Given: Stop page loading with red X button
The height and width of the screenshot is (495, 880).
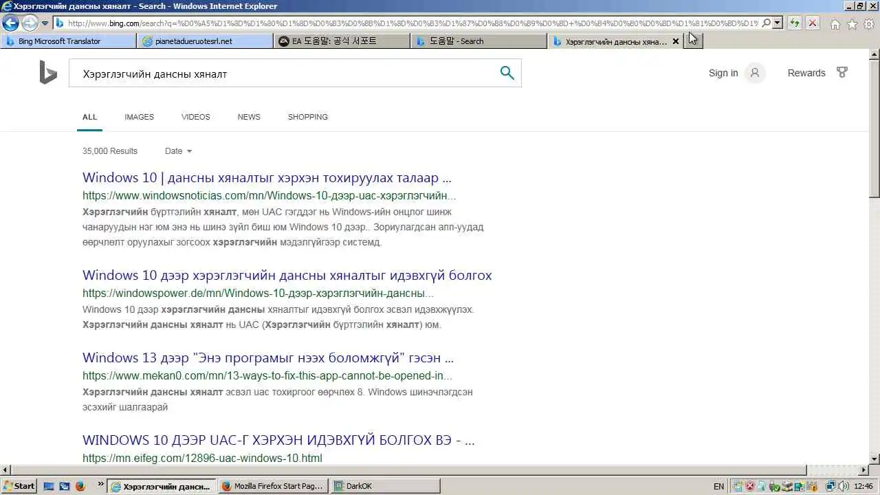Looking at the screenshot, I should tap(812, 23).
